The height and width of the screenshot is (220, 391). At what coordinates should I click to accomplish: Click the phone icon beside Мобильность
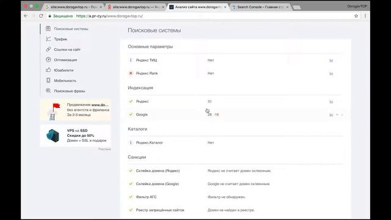coord(48,80)
